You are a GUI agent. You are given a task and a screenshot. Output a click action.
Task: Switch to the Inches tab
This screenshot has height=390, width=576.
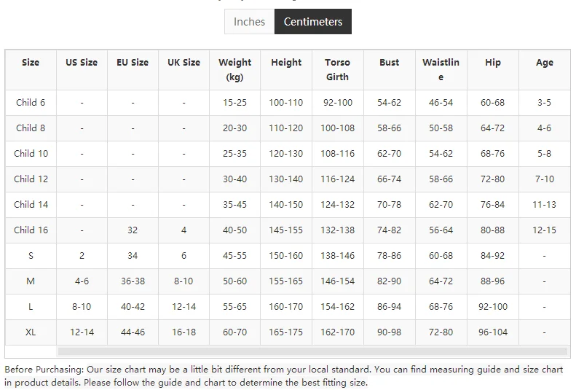[249, 22]
